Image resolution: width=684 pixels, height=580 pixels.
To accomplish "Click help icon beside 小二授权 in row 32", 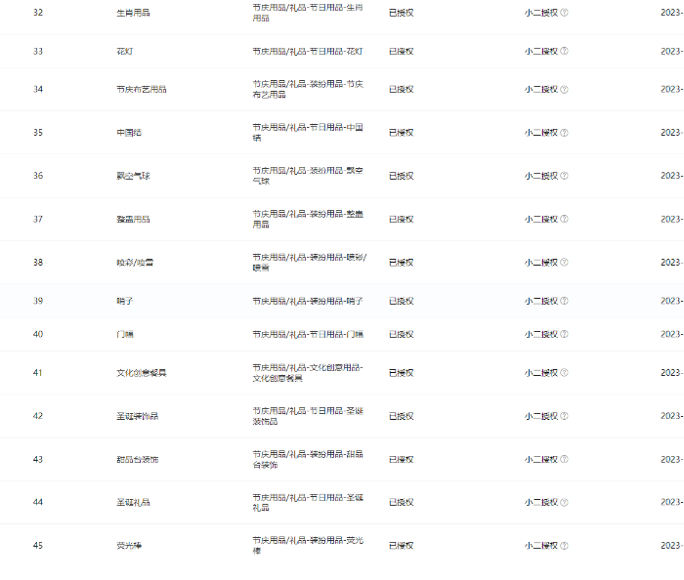I will [x=564, y=13].
